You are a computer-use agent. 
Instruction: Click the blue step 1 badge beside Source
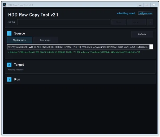tap(9, 33)
